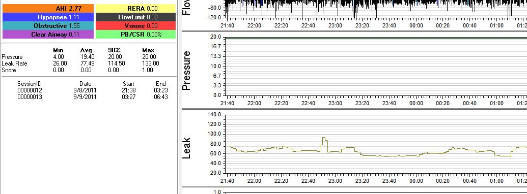
Task: Click the Snore statistics row
Action: click(x=80, y=70)
